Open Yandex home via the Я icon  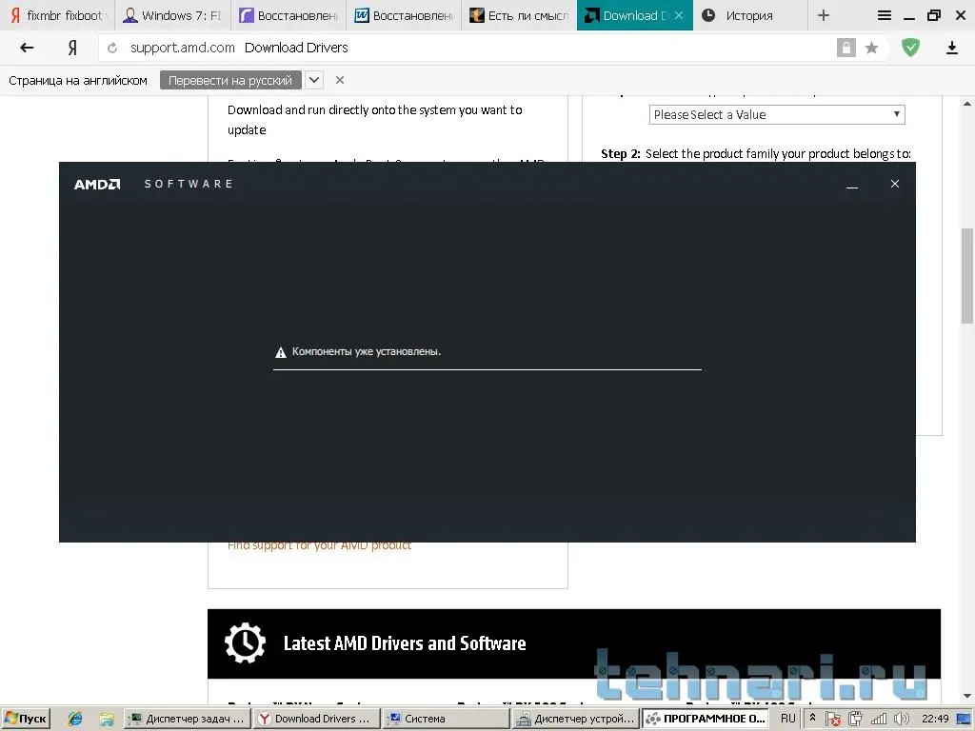click(72, 48)
